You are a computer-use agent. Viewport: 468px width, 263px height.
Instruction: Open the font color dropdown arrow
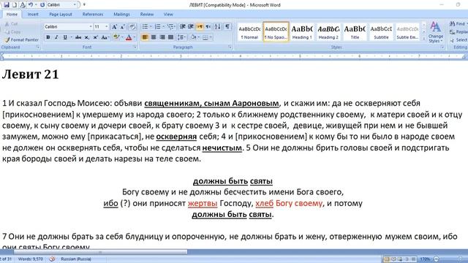135,37
